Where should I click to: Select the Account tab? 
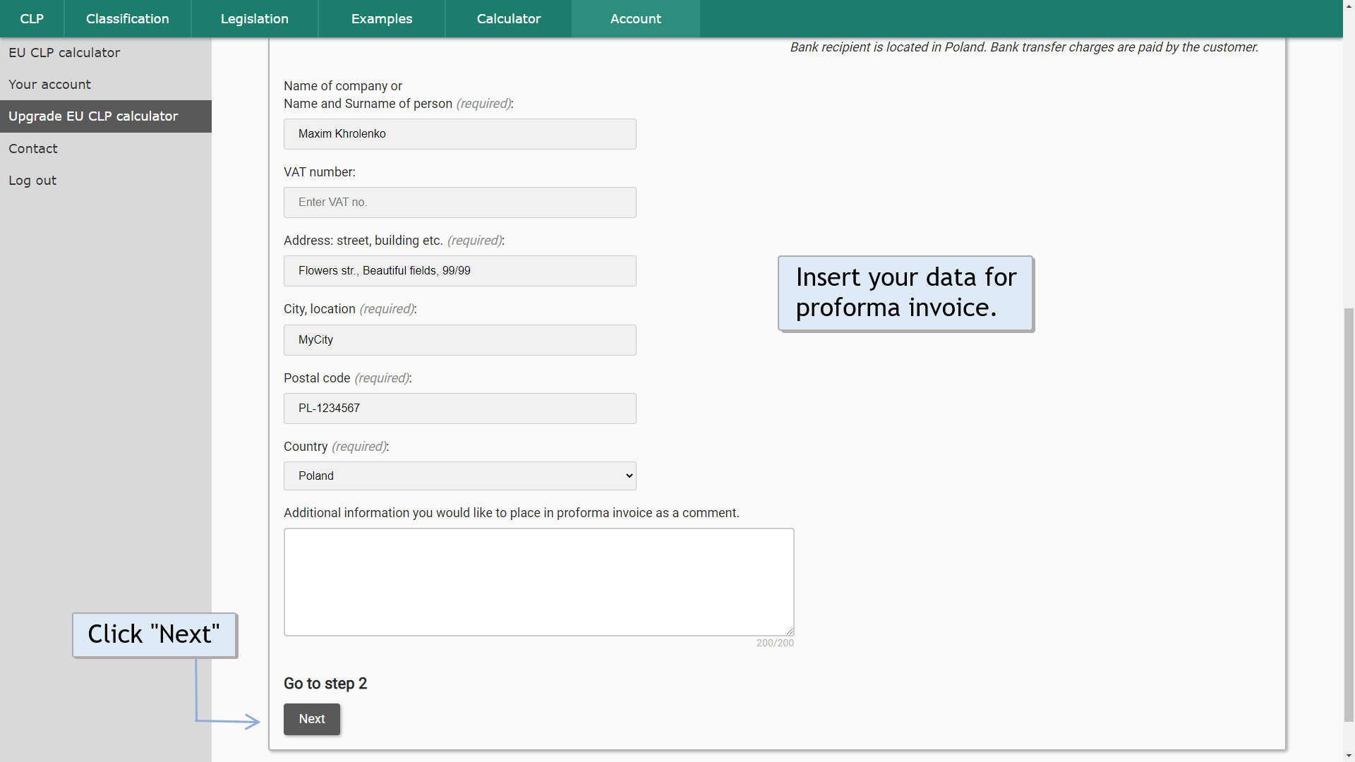coord(636,19)
